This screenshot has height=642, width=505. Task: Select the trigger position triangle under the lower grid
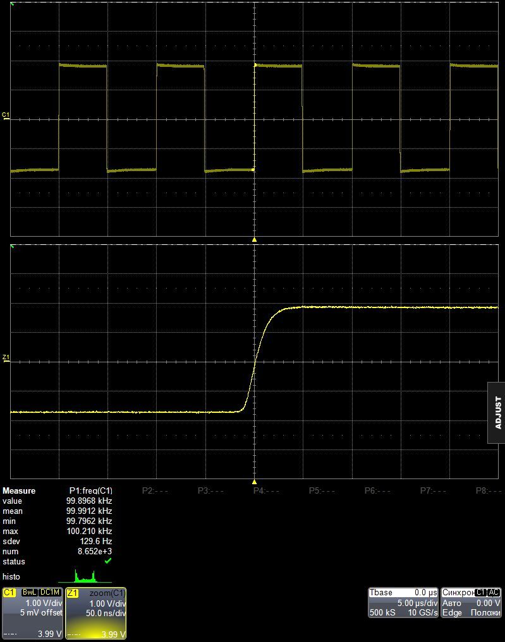pos(254,482)
